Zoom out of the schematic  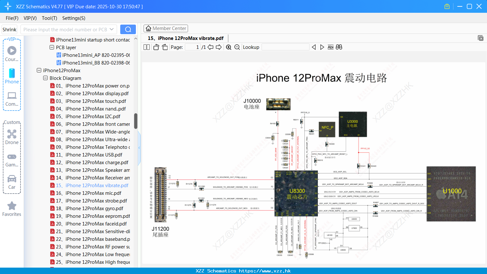coord(237,47)
